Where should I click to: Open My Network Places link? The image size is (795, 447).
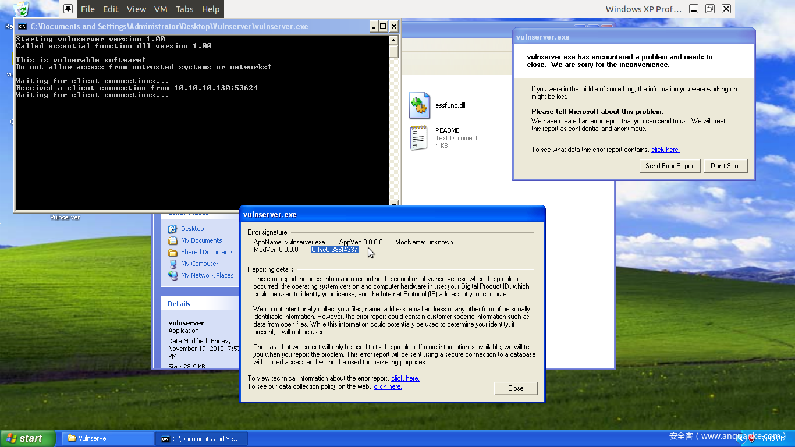(x=207, y=275)
